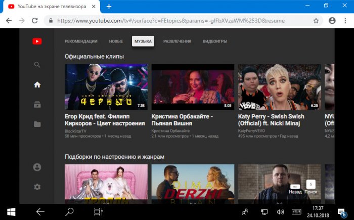
Task: Open Windows Start menu
Action: 11,212
